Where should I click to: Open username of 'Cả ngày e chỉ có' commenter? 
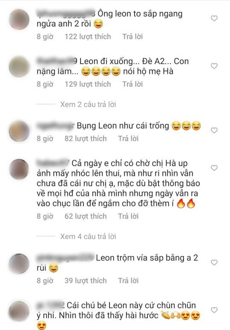[x=53, y=164]
